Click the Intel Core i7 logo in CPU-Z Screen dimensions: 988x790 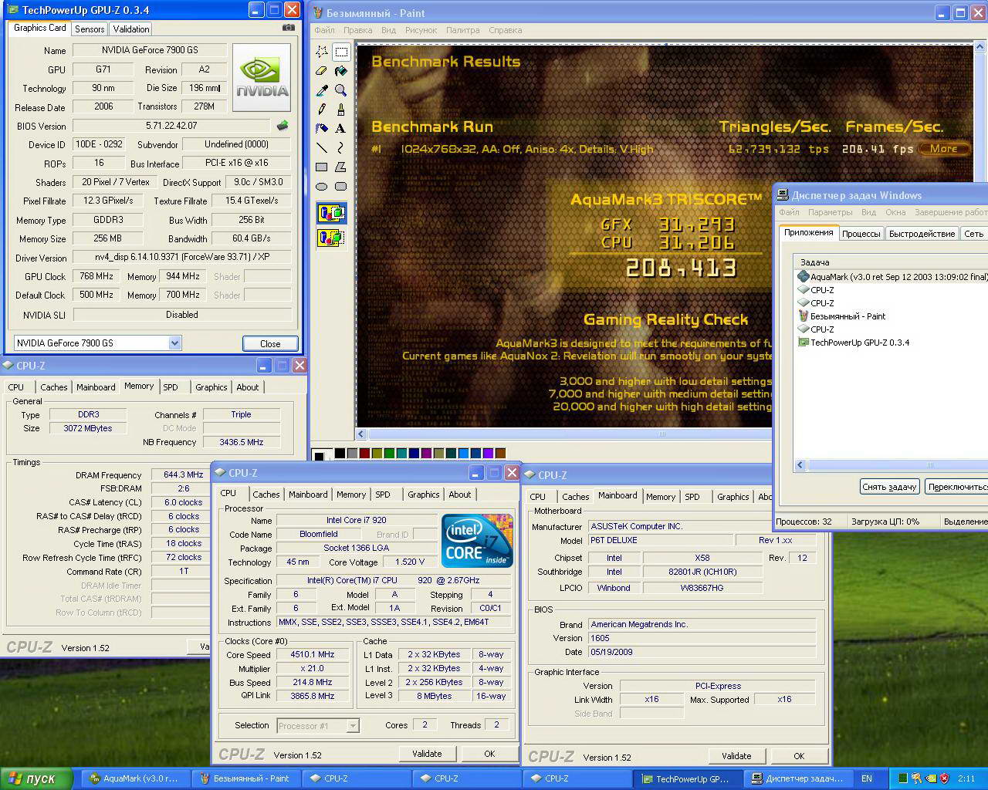477,540
